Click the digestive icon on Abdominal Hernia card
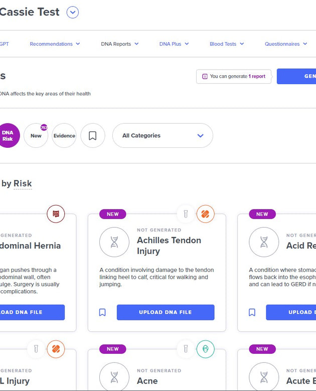The width and height of the screenshot is (316, 391). (x=56, y=214)
